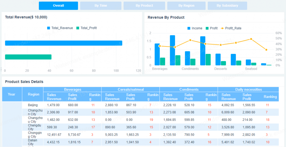Click the Condiments x-axis label in chart
286x147 pixels.
190,69
